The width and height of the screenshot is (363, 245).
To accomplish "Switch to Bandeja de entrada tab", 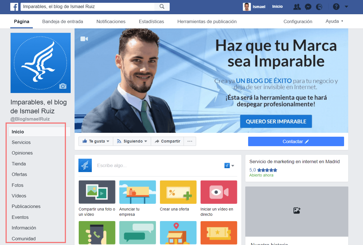I will point(63,21).
